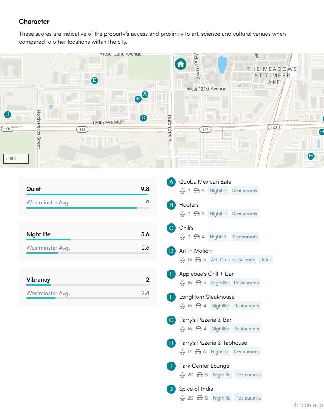Click the Nightlife tag under Qdoba Mexican Eats
This screenshot has height=409, width=324.
pyautogui.click(x=219, y=191)
